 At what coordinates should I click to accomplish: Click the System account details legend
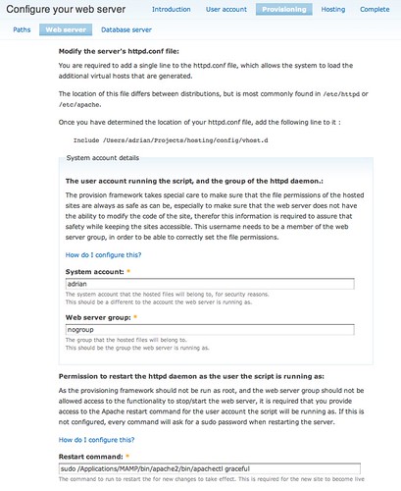[103, 158]
